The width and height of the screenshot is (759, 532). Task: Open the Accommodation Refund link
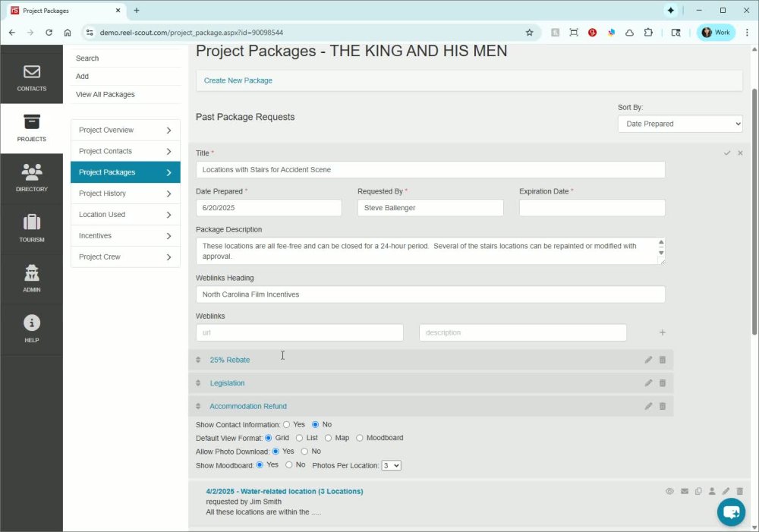coord(248,406)
